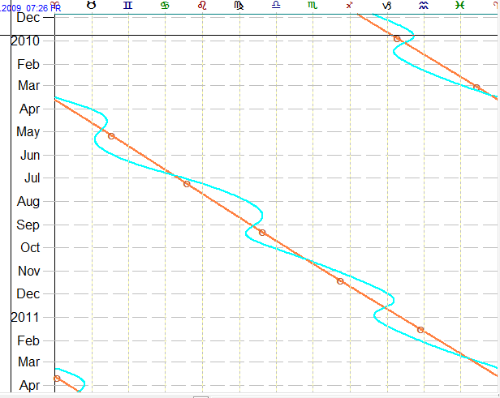Click the Taurus zodiac symbol in header

point(91,6)
